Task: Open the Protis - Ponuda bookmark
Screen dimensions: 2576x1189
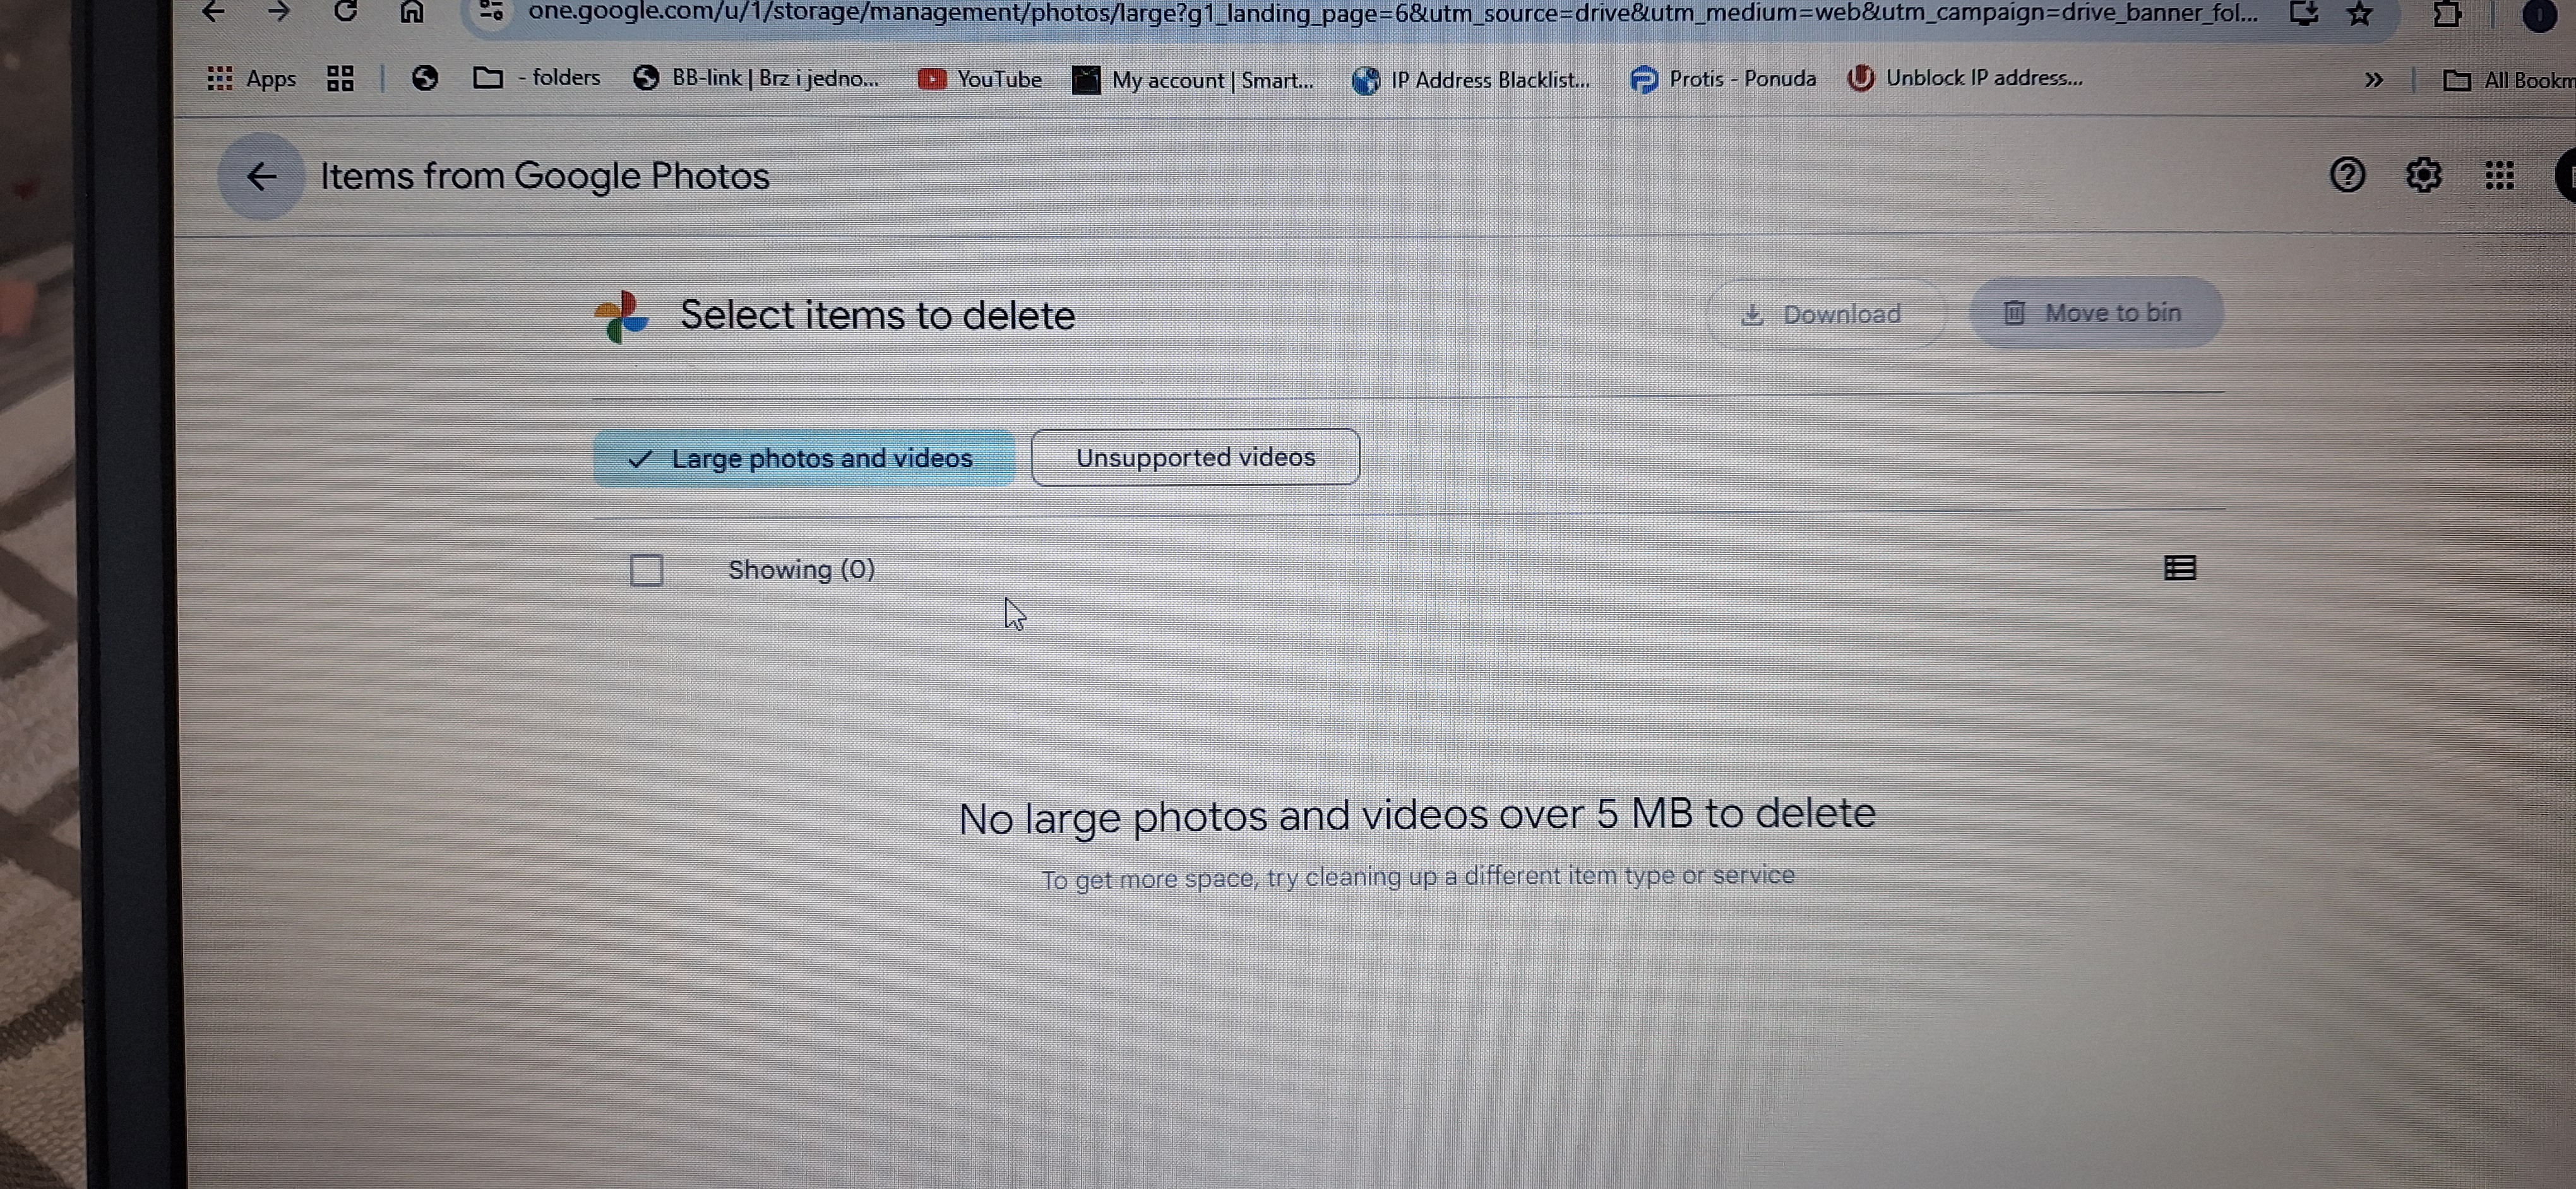Action: click(x=1723, y=78)
